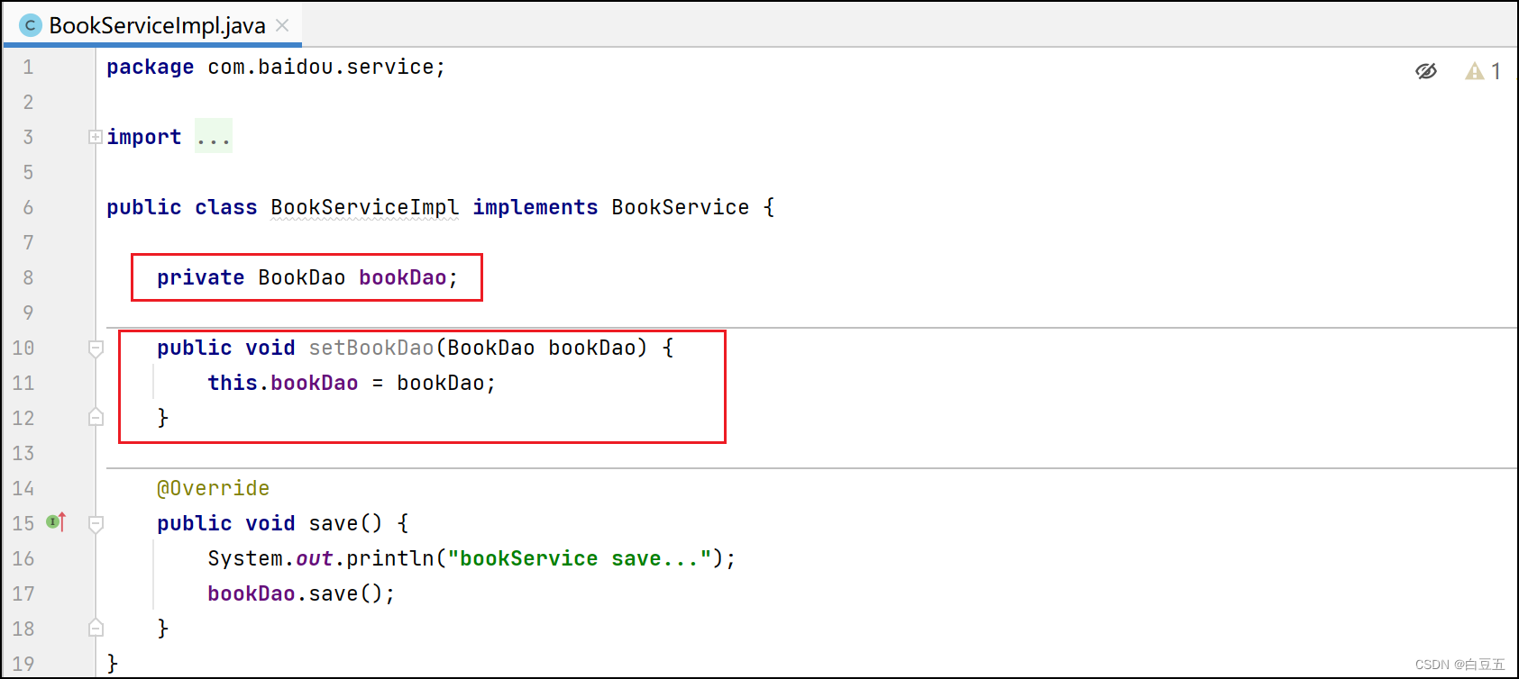Click the private keyword on line 8

(201, 277)
